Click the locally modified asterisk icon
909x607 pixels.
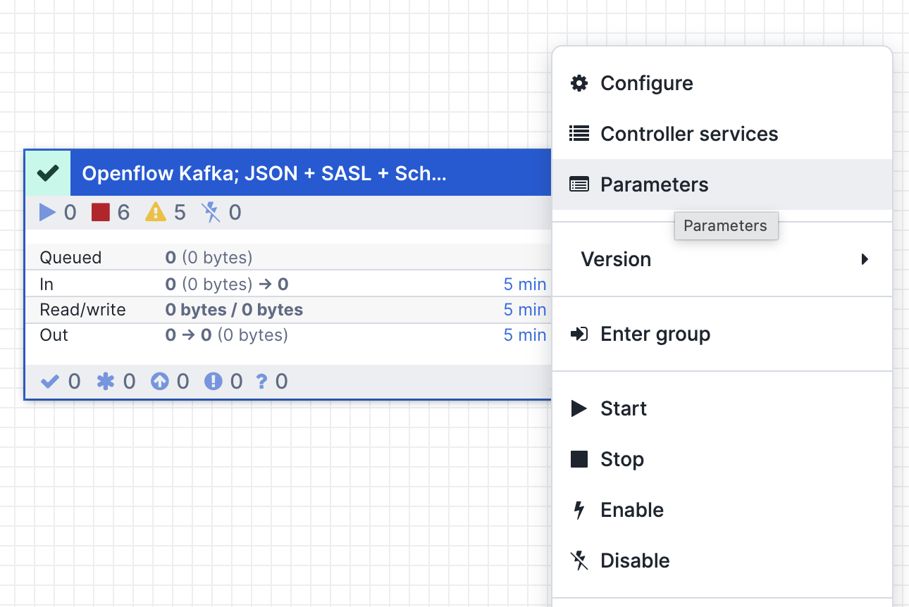pos(105,382)
